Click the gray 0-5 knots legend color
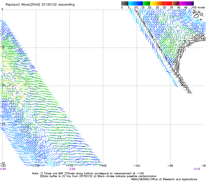This screenshot has height=181, width=206. 125,3
